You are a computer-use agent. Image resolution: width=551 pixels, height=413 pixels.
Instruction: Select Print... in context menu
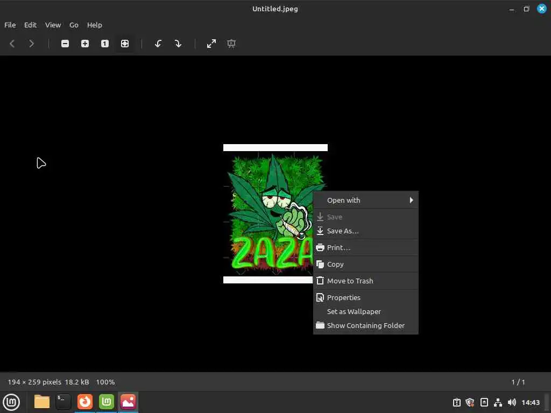click(365, 247)
